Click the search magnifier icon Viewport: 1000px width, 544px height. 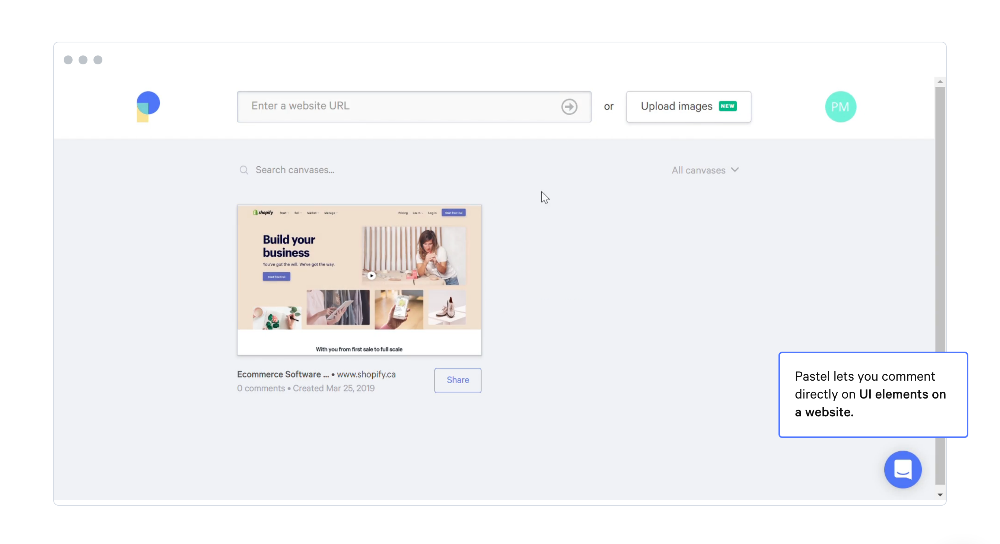tap(244, 170)
